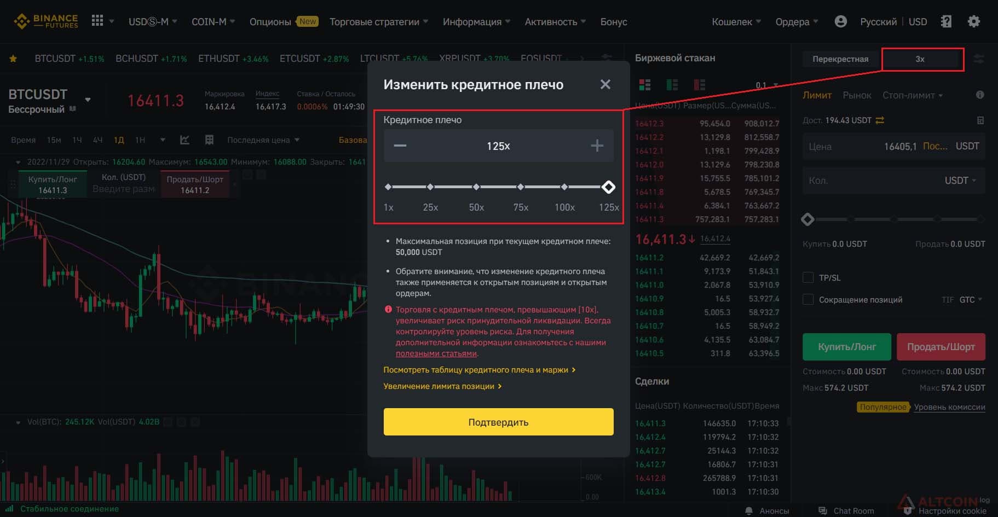Viewport: 998px width, 517px height.
Task: Select the order book buy-only view icon
Action: click(672, 85)
